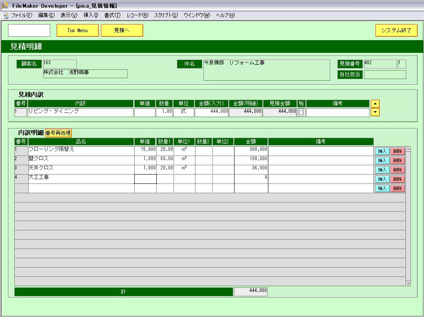Click the down arrow button in 見積内訳
Viewport: 424px width, 317px height.
point(375,112)
